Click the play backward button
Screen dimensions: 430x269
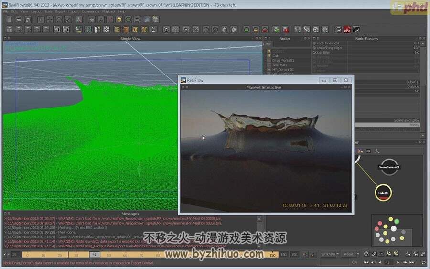[x=380, y=262]
